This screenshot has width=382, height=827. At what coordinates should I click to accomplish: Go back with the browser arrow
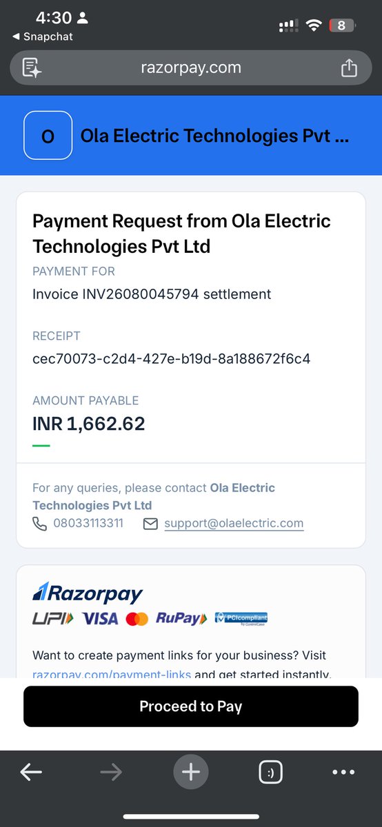tap(31, 773)
